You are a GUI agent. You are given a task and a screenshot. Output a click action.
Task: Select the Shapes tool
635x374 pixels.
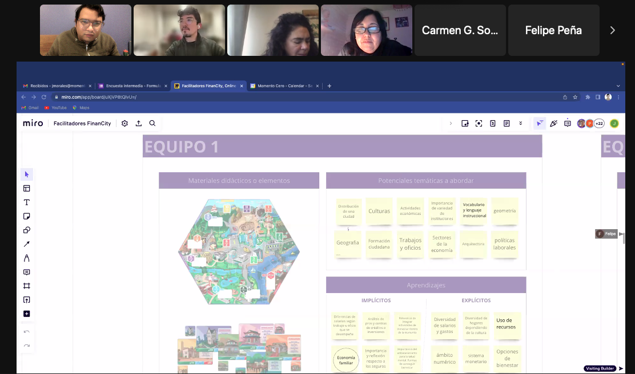27,230
